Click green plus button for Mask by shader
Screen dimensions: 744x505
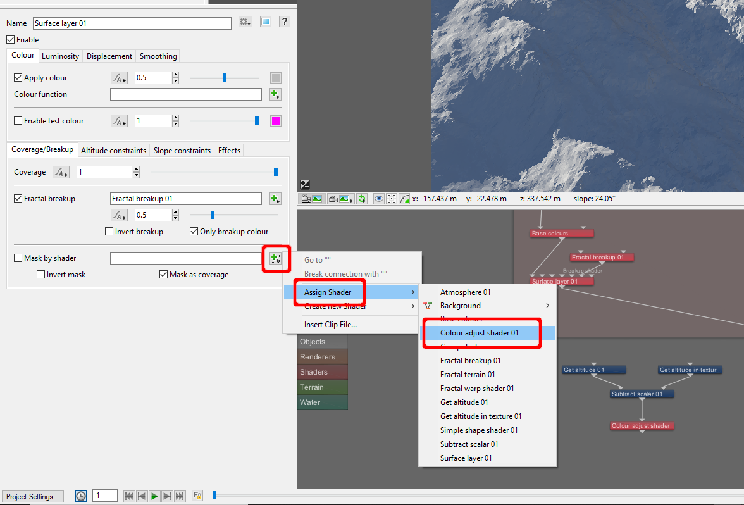coord(275,258)
